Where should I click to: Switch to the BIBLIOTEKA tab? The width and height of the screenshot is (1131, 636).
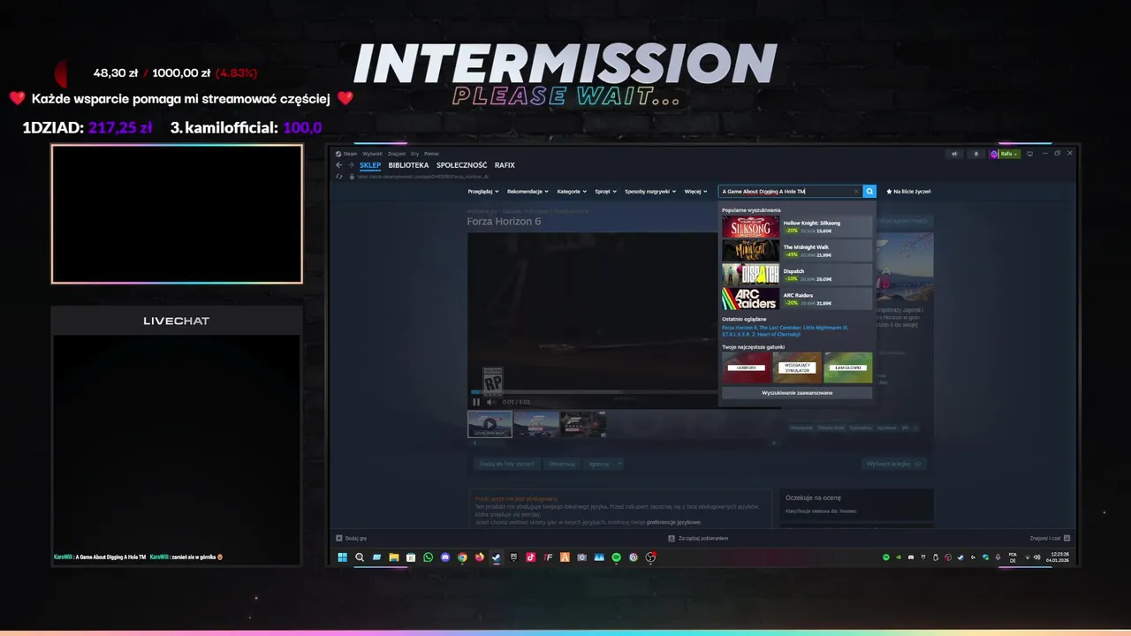[x=408, y=165]
